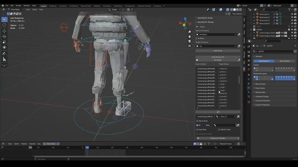Switch to the Modeling workspace tab
Screen dimensions: 298x167
[53, 6]
